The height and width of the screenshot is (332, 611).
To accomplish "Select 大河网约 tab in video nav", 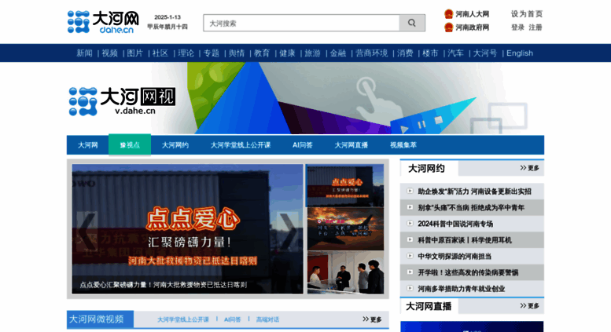I will pyautogui.click(x=175, y=145).
